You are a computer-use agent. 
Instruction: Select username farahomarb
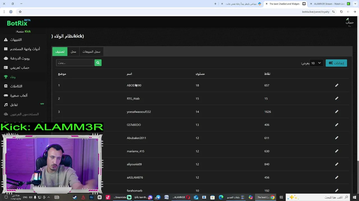(x=135, y=191)
